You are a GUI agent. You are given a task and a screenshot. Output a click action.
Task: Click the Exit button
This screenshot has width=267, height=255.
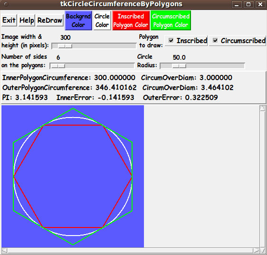9,20
